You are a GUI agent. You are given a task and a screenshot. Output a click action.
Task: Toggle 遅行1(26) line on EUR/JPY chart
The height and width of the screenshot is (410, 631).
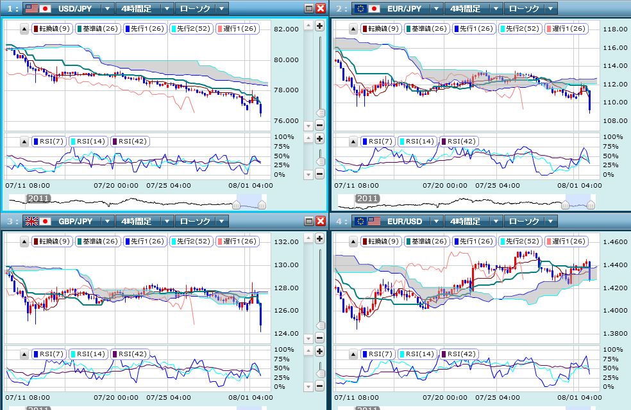click(x=566, y=29)
